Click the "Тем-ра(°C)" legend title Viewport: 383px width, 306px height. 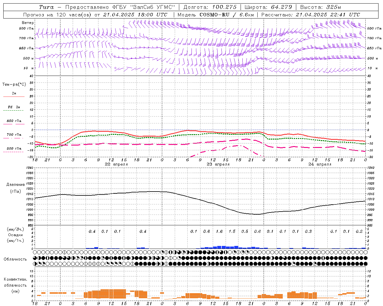(14, 85)
